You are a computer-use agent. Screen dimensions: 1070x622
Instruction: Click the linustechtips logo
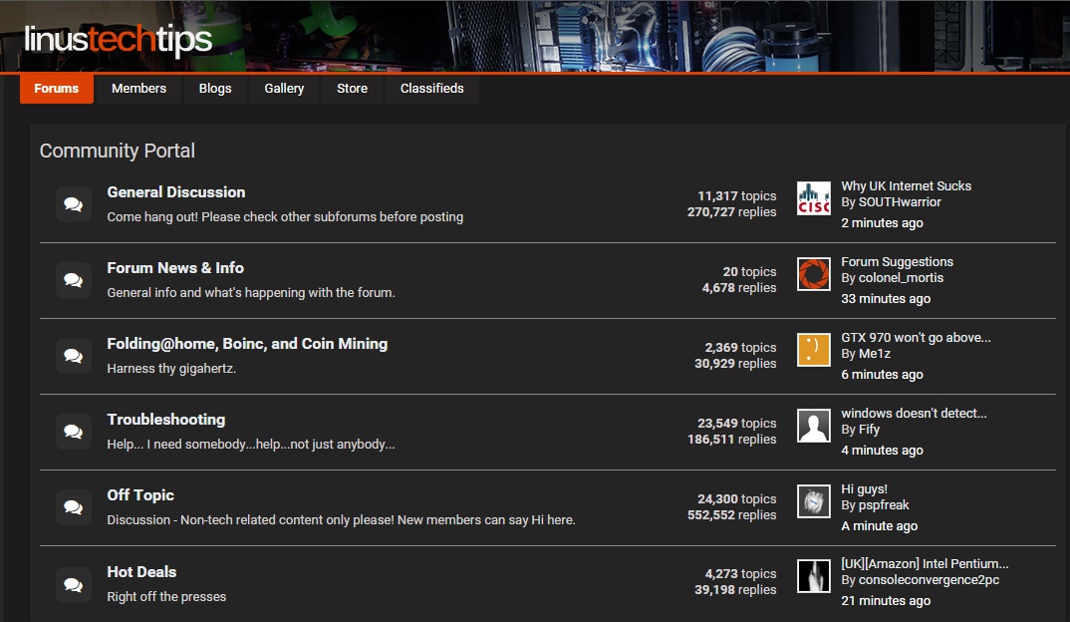[x=118, y=40]
